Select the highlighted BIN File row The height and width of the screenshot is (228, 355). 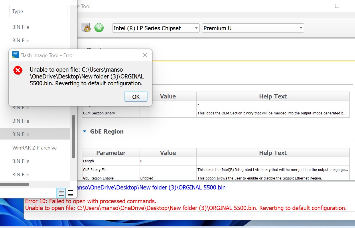click(x=35, y=134)
